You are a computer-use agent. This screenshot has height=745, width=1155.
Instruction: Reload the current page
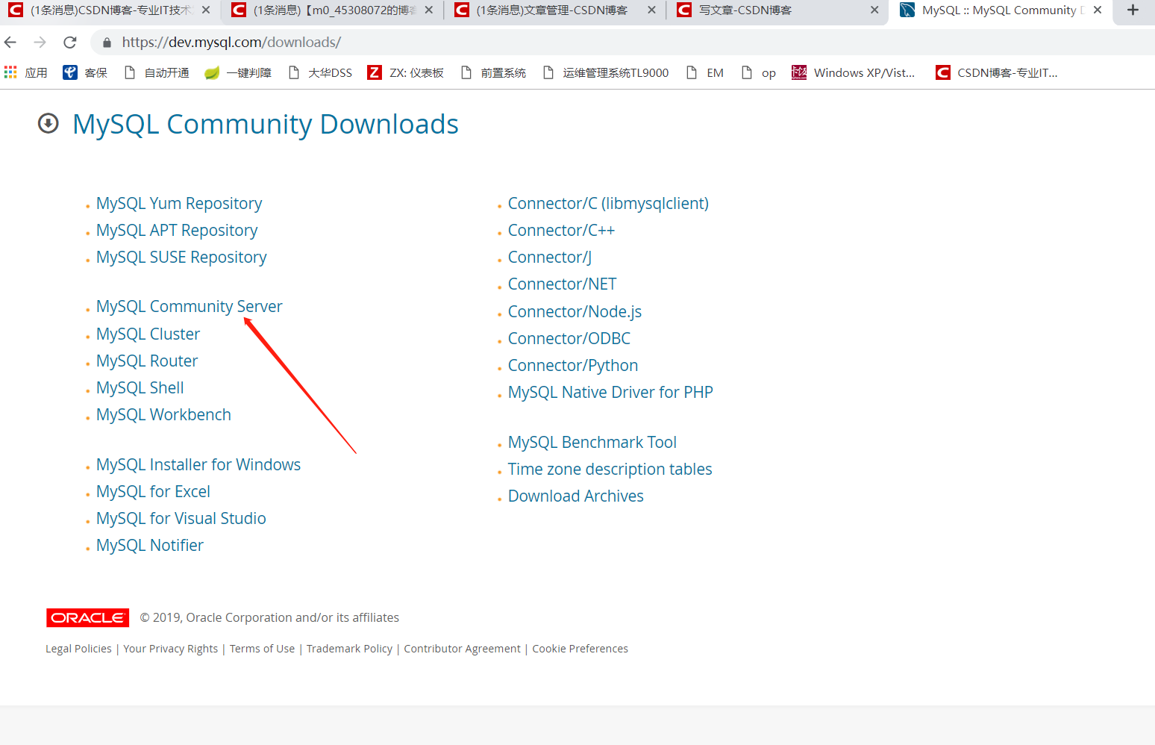(70, 43)
